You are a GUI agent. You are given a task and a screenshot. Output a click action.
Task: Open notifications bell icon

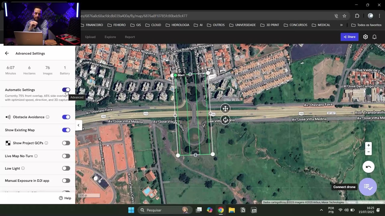[374, 37]
